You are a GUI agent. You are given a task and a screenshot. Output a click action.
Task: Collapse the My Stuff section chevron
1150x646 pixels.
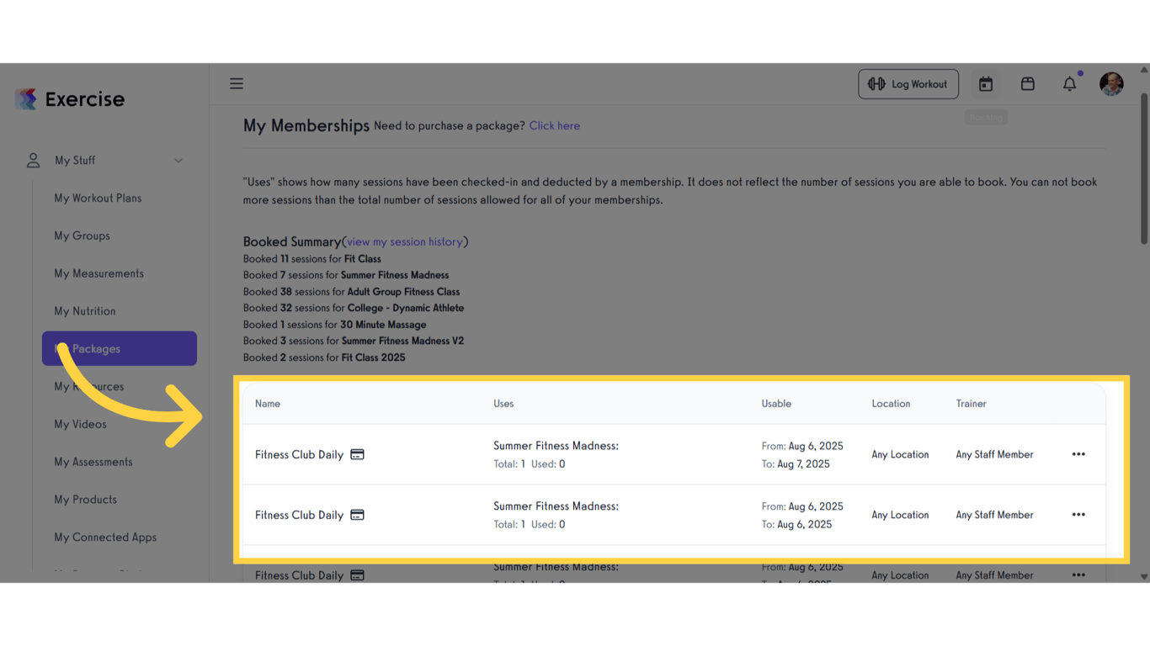(x=178, y=160)
